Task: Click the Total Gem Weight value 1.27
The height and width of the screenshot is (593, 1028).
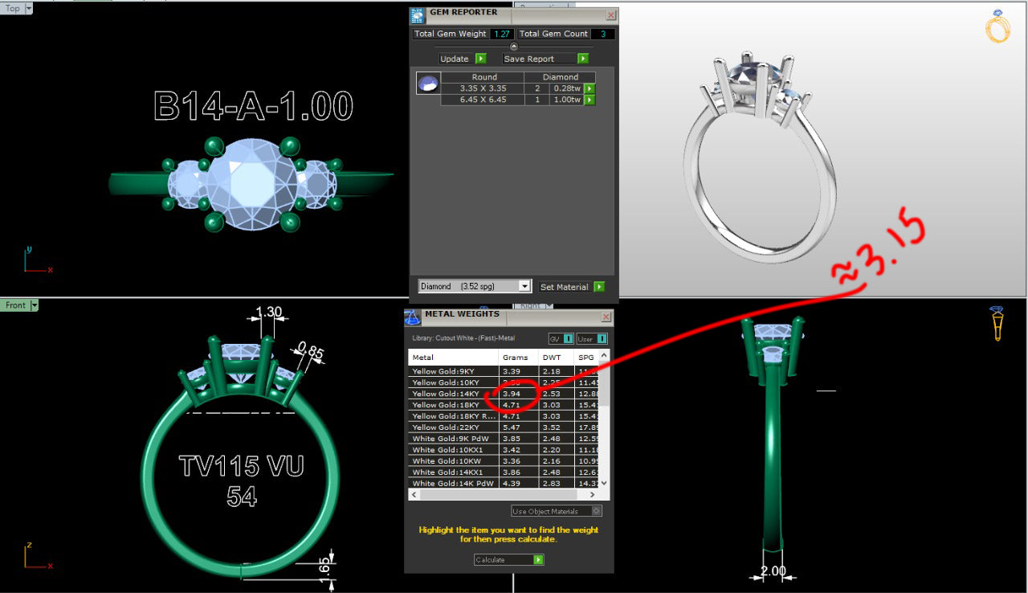Action: tap(501, 34)
